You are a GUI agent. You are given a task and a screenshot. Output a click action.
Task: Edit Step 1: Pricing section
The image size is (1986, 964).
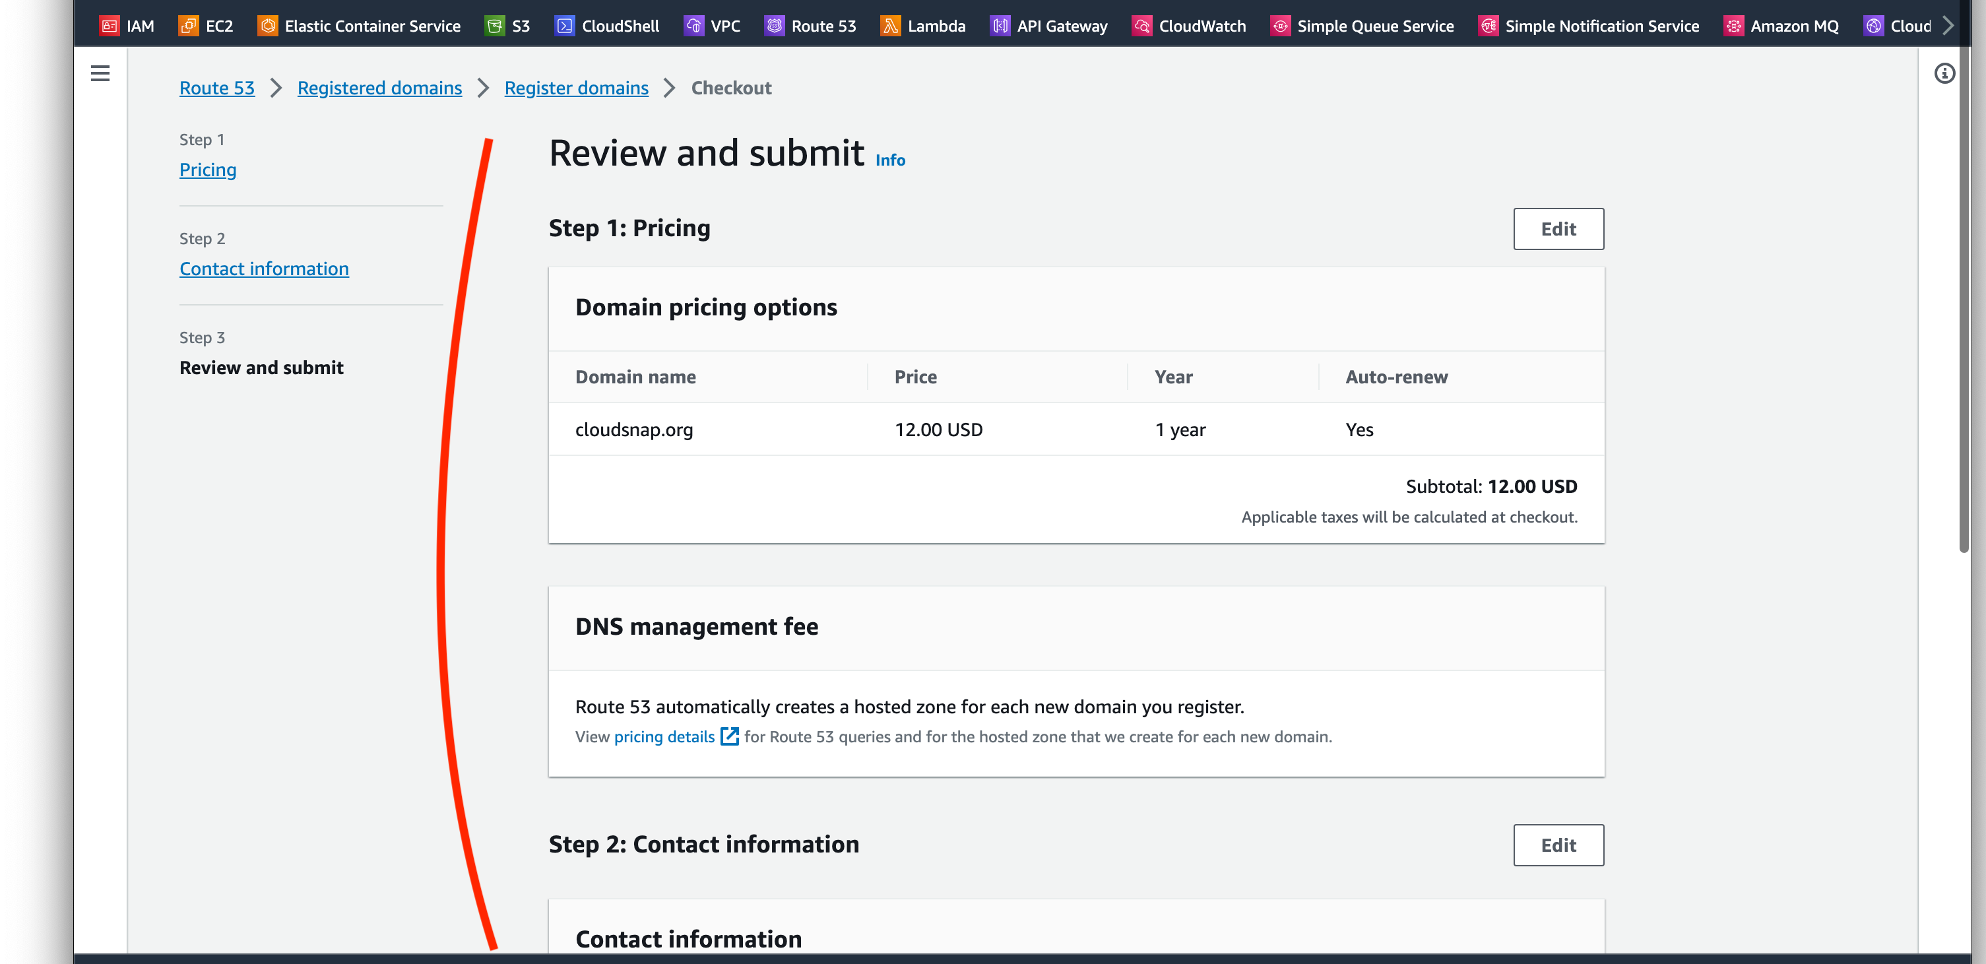point(1558,229)
